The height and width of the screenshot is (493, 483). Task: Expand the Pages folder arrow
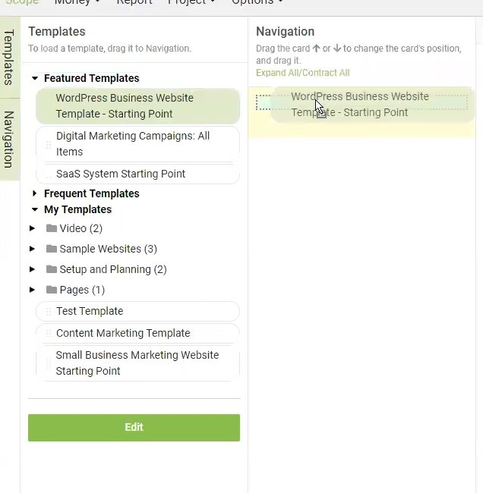coord(32,290)
